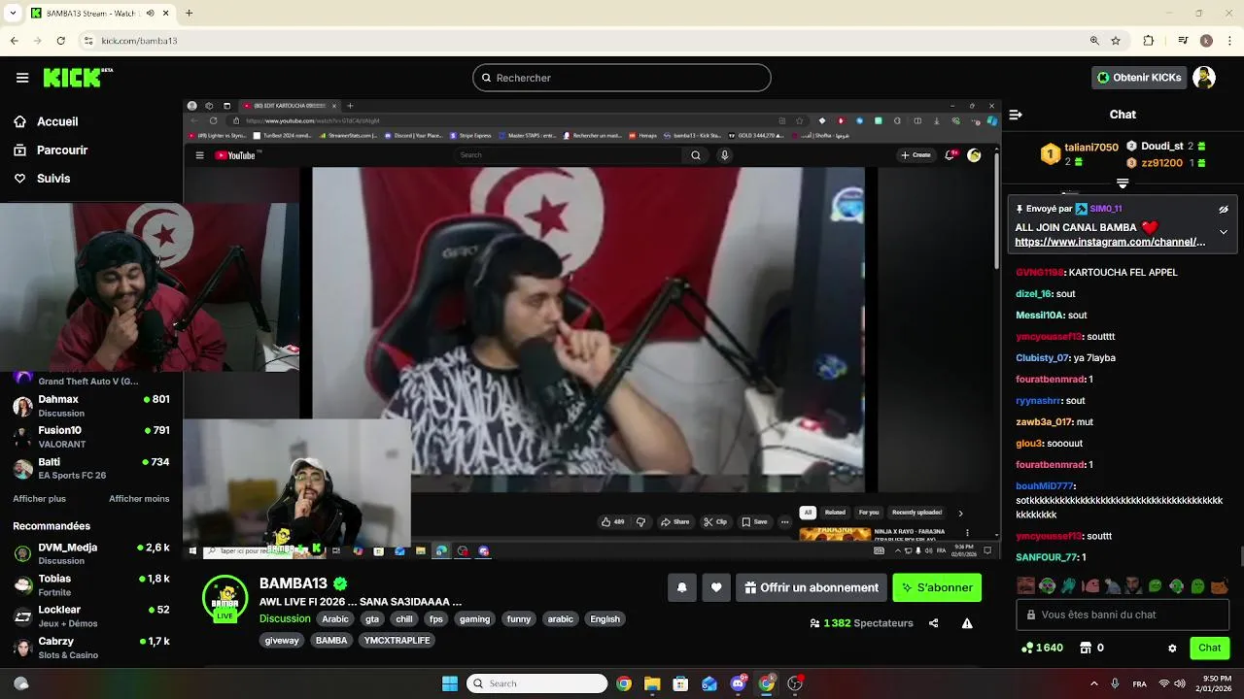Click Obtenir KICKs button
The image size is (1244, 699).
pos(1139,78)
